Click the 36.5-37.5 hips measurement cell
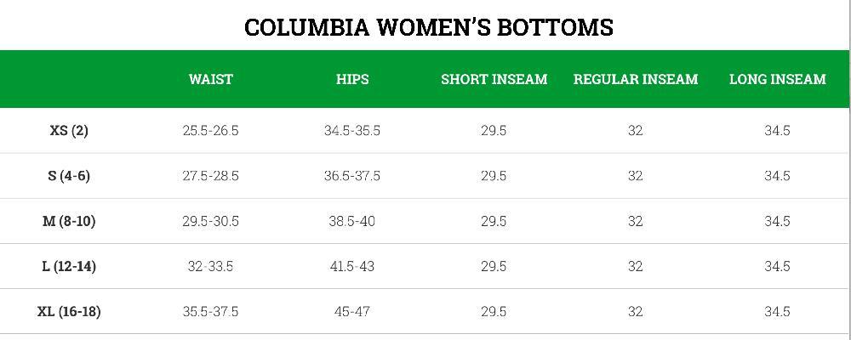Image resolution: width=851 pixels, height=340 pixels. (x=352, y=176)
